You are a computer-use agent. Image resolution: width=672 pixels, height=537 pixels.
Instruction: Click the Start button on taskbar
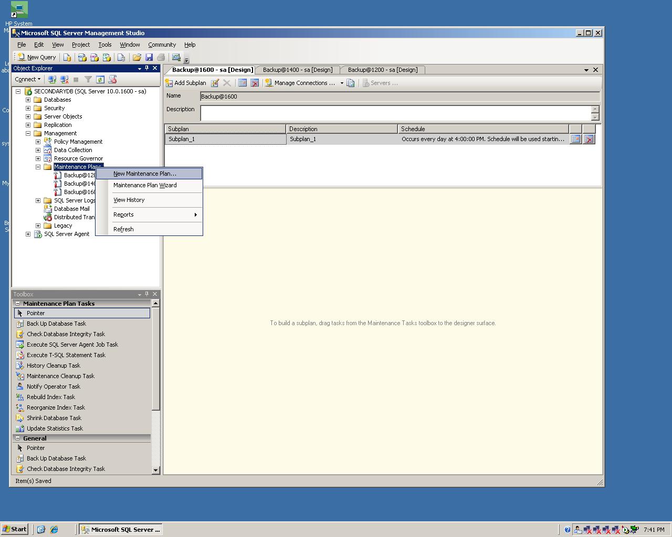click(15, 529)
